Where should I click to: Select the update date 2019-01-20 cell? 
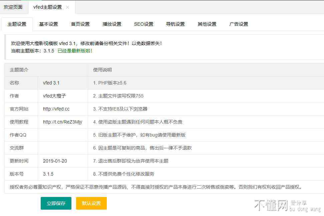pyautogui.click(x=55, y=161)
